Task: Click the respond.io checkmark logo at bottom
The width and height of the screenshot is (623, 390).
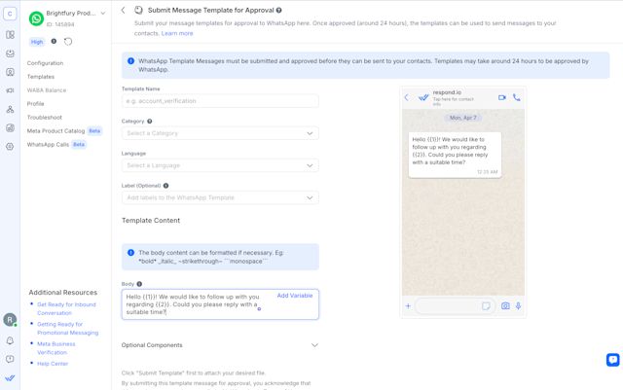Action: [x=10, y=377]
